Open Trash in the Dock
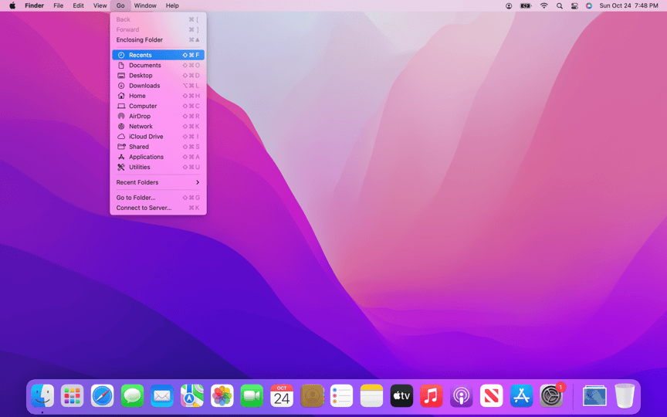Image resolution: width=667 pixels, height=417 pixels. (x=625, y=396)
